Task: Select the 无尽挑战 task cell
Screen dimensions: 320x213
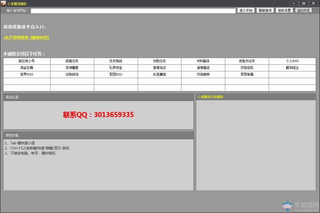Action: click(x=116, y=61)
